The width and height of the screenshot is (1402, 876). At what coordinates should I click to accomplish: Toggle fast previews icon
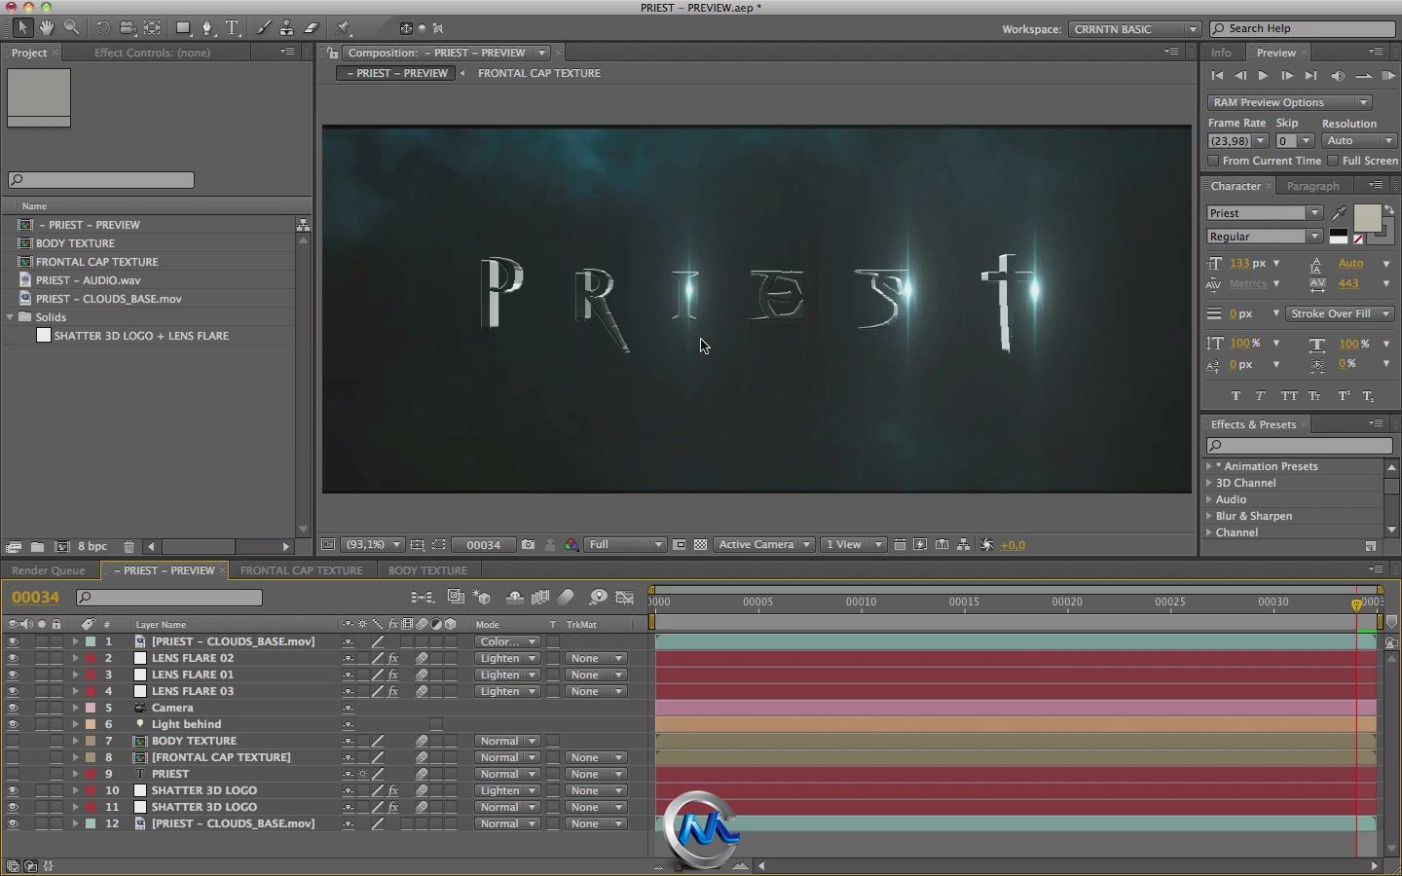click(x=920, y=545)
